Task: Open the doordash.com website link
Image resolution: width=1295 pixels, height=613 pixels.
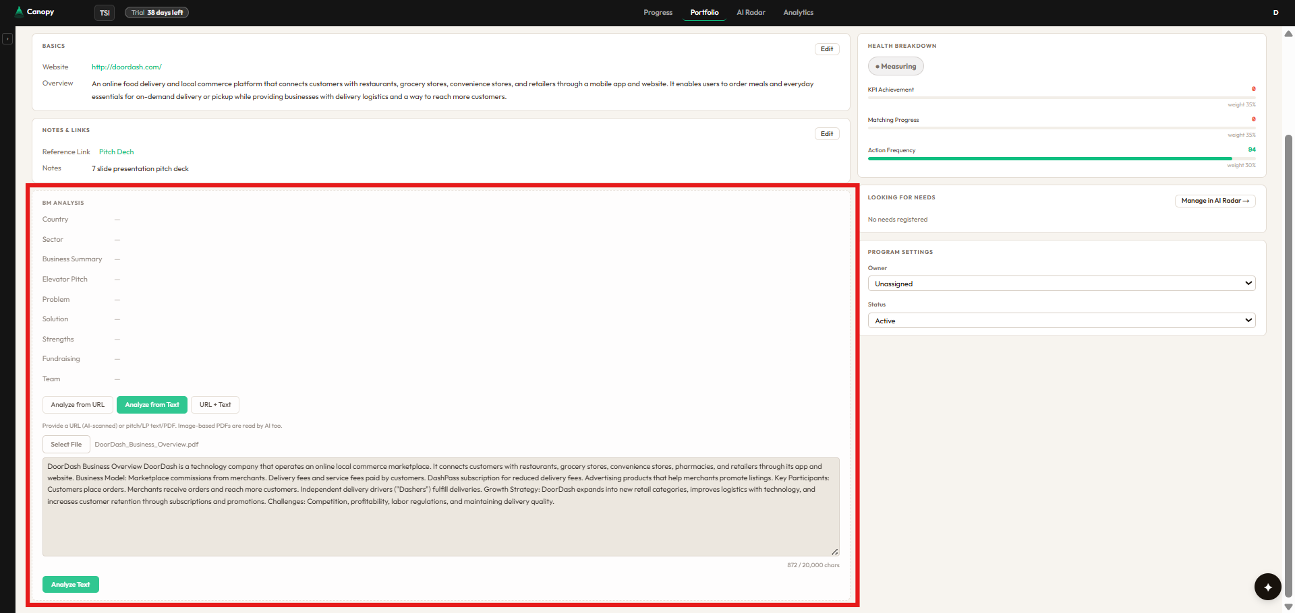Action: click(126, 67)
